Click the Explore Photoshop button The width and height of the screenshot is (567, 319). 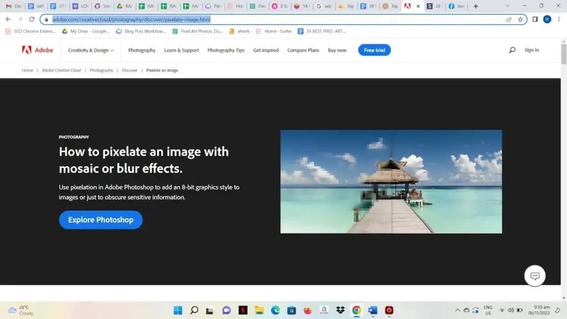point(101,220)
